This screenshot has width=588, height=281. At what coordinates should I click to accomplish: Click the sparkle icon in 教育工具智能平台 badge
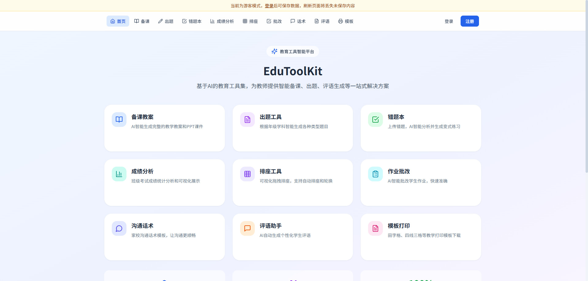point(274,51)
